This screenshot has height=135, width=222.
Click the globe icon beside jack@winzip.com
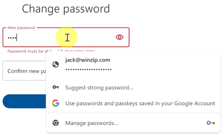pos(56,64)
